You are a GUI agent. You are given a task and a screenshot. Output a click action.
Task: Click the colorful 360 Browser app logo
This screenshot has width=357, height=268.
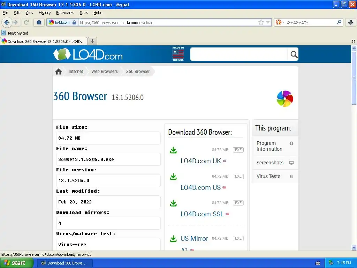click(285, 99)
